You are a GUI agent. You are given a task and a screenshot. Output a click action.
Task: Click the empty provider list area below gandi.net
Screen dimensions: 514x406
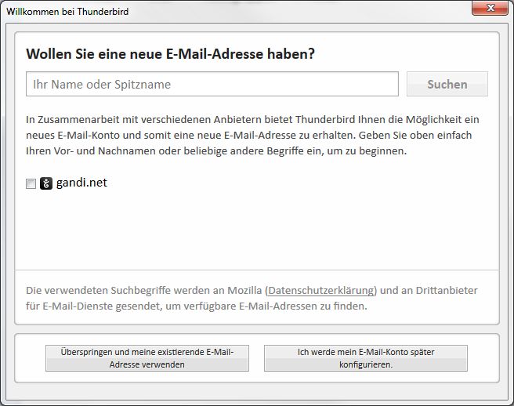coord(257,231)
